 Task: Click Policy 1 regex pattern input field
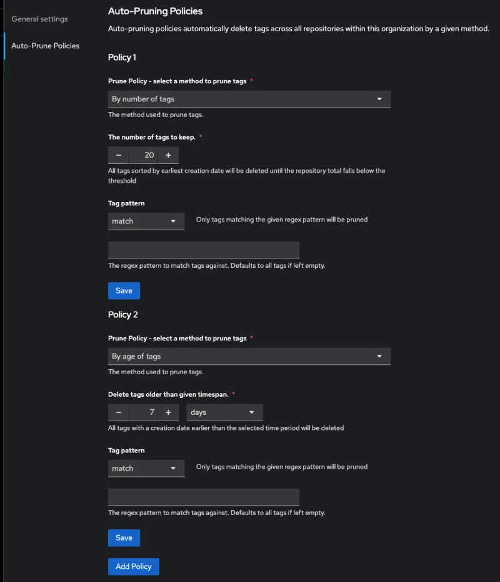[x=203, y=250]
